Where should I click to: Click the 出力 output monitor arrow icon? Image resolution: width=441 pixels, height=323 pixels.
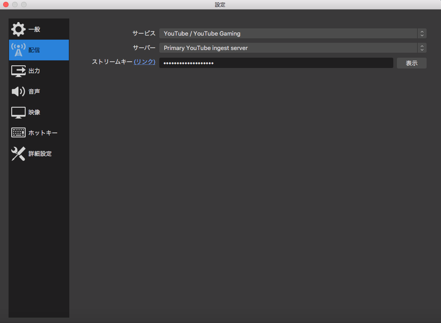point(18,71)
